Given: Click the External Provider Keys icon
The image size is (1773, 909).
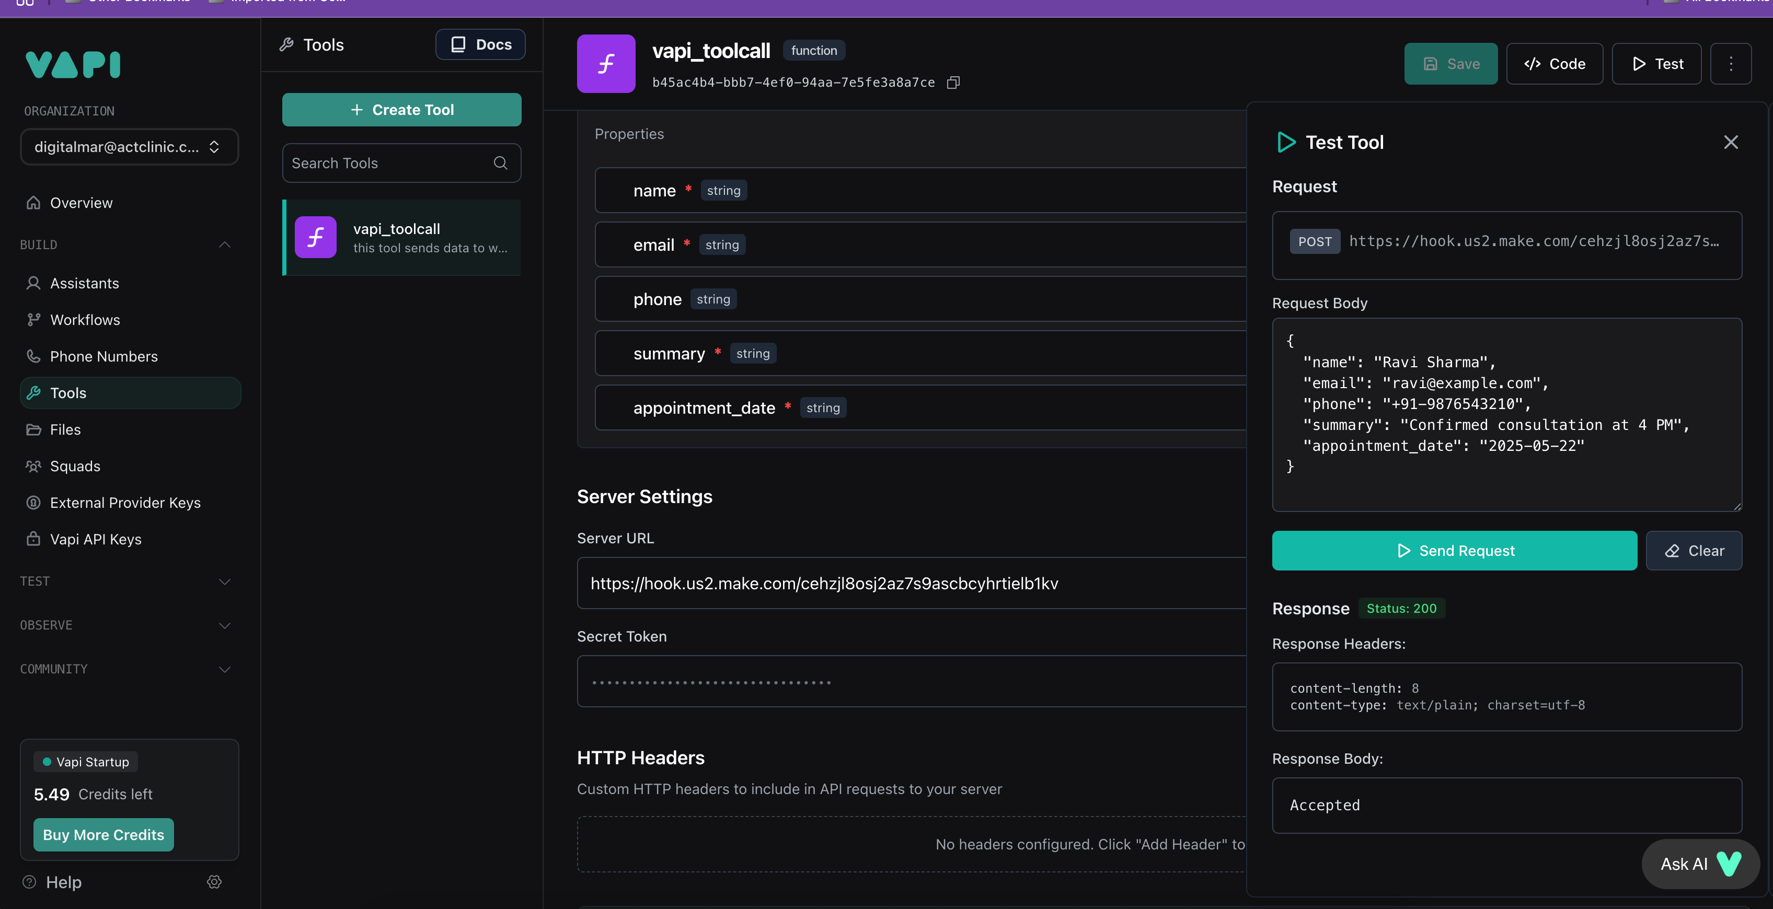Looking at the screenshot, I should point(33,503).
